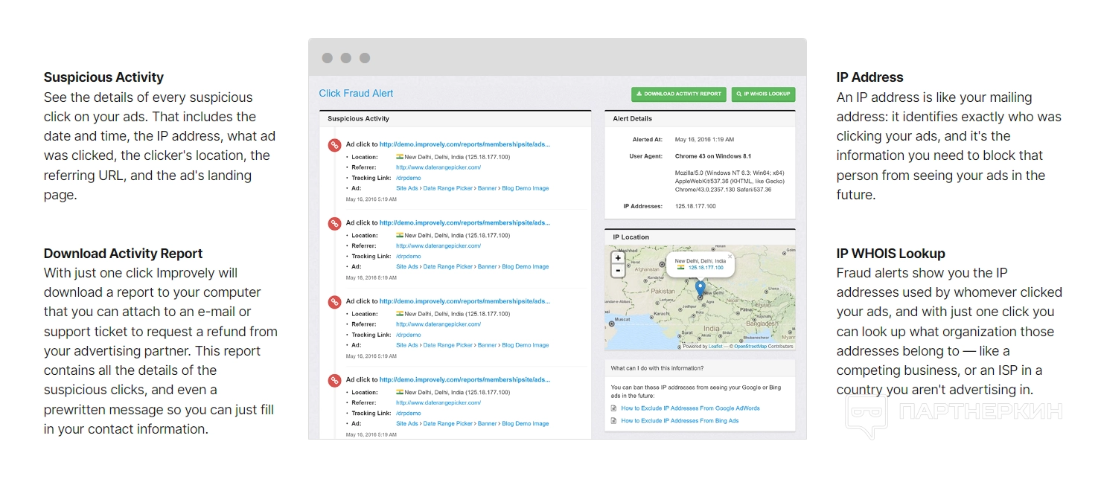This screenshot has height=479, width=1101.
Task: Open How to Exclude IP Addresses From Bing Ads
Action: (x=680, y=421)
